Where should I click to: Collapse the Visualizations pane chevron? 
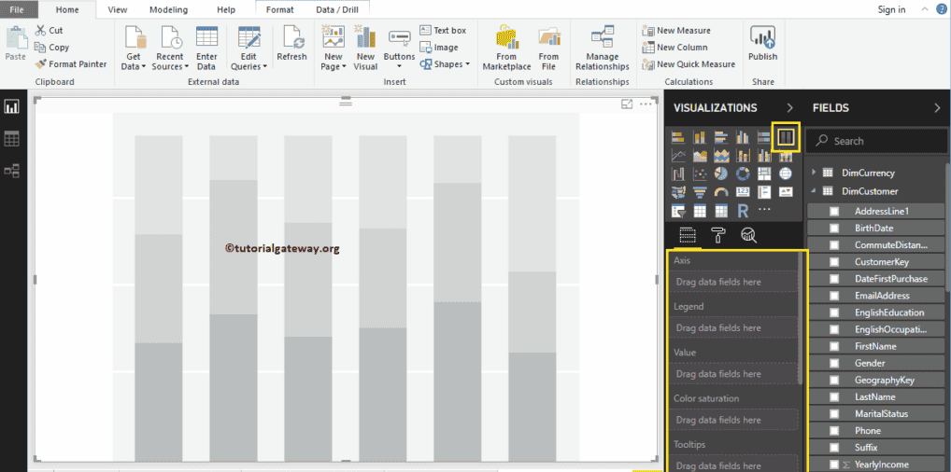789,108
